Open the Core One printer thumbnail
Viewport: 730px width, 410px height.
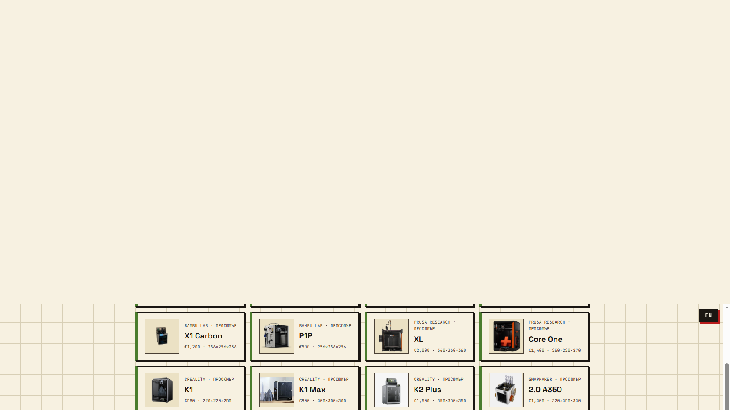(506, 336)
